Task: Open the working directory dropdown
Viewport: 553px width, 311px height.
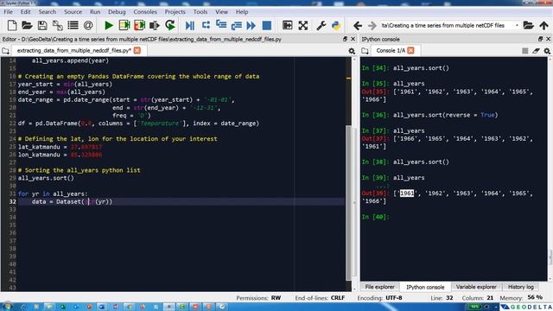Action: coord(517,25)
